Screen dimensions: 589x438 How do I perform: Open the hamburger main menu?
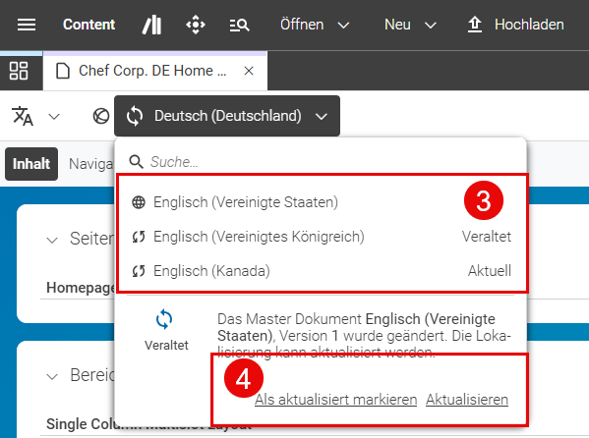27,25
